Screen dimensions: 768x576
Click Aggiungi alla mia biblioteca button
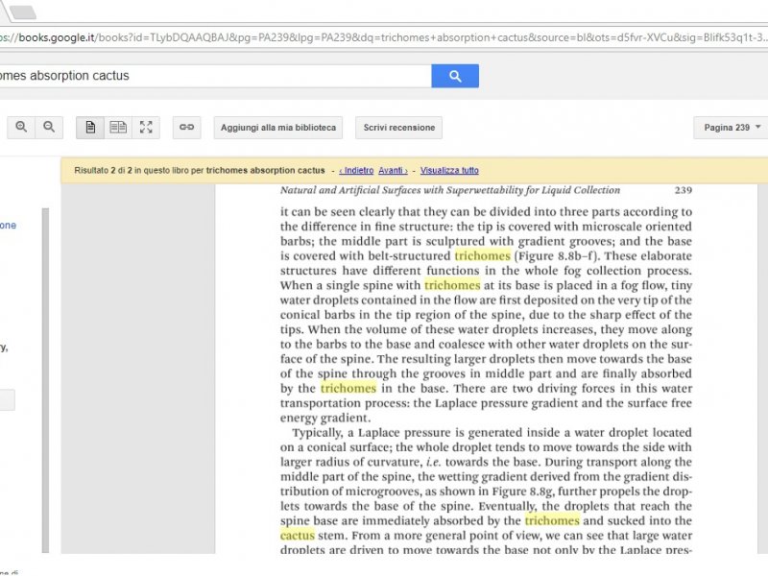tap(278, 128)
